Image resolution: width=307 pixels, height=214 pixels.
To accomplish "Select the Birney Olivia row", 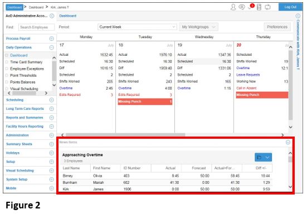I will point(167,176).
